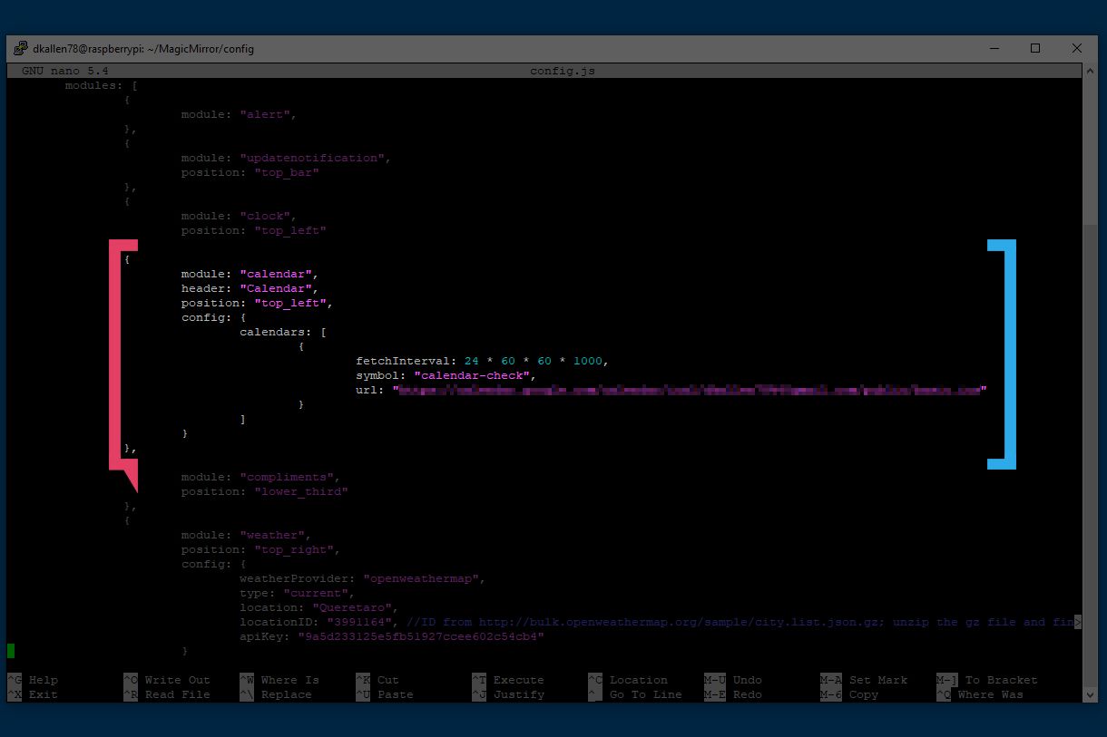Click the M-U Undo shortcut
This screenshot has height=737, width=1107.
pyautogui.click(x=733, y=680)
